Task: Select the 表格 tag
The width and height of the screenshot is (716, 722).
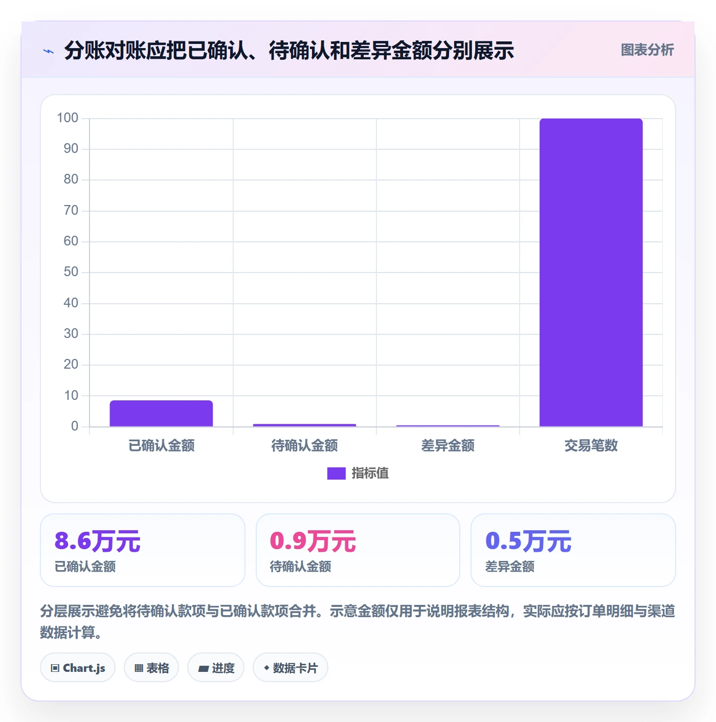Action: (151, 668)
